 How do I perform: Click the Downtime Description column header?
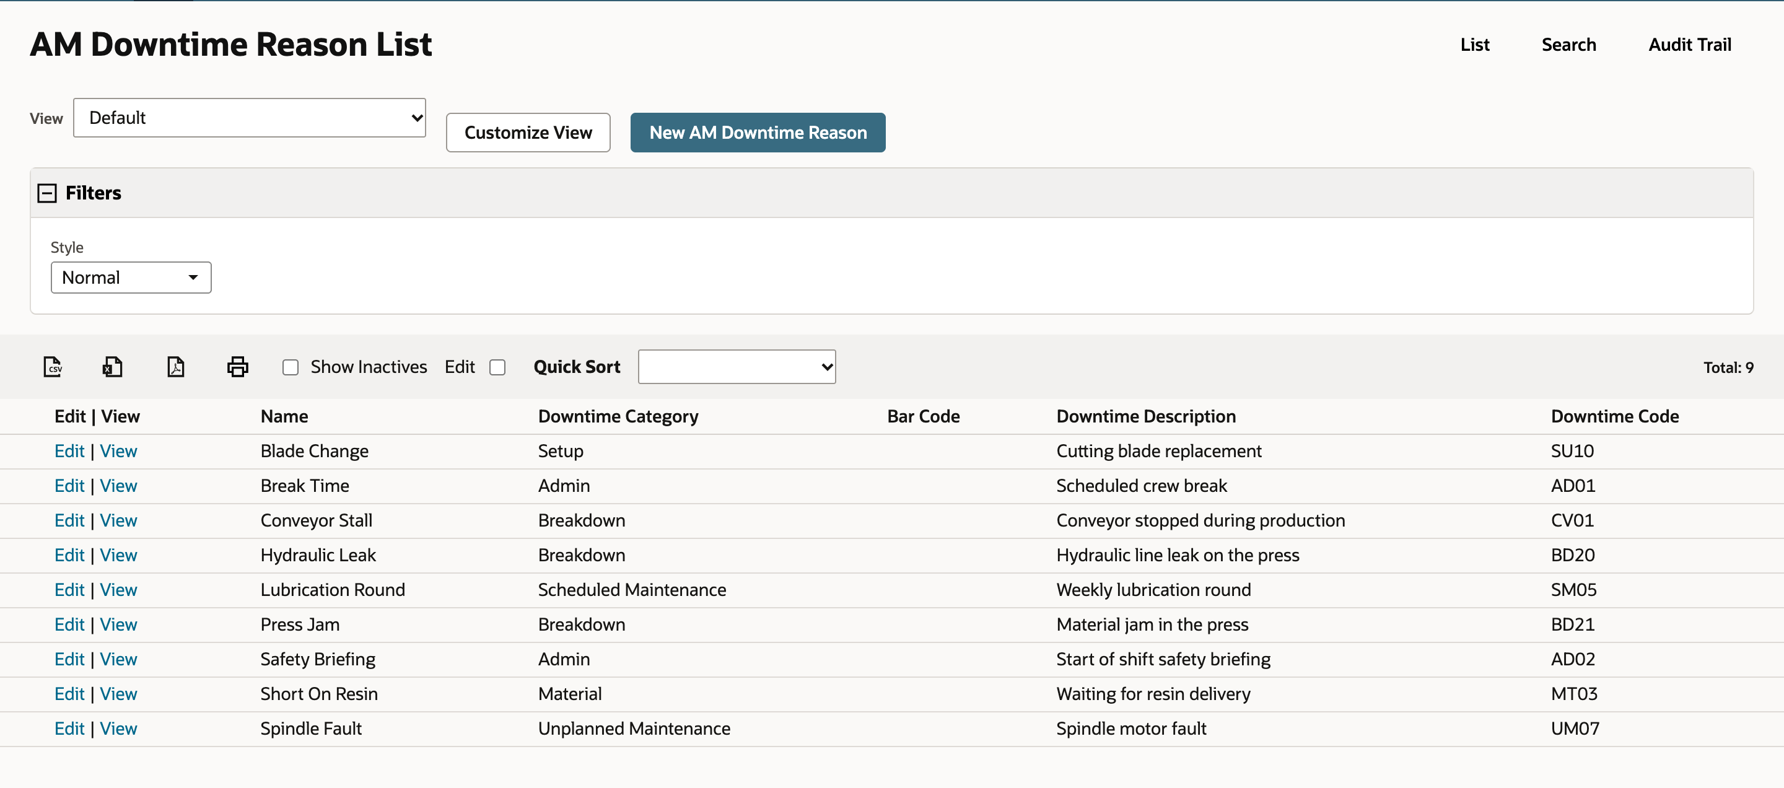[1145, 416]
